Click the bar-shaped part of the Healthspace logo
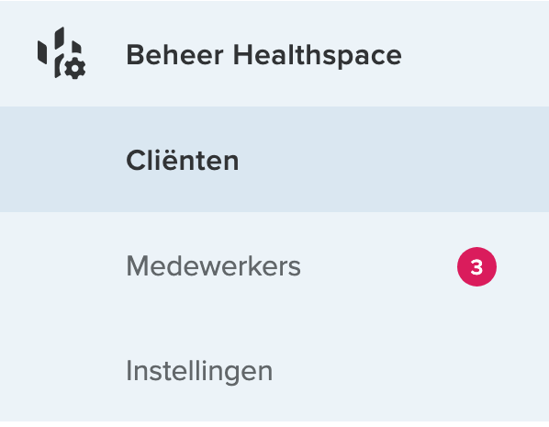 tap(59, 39)
